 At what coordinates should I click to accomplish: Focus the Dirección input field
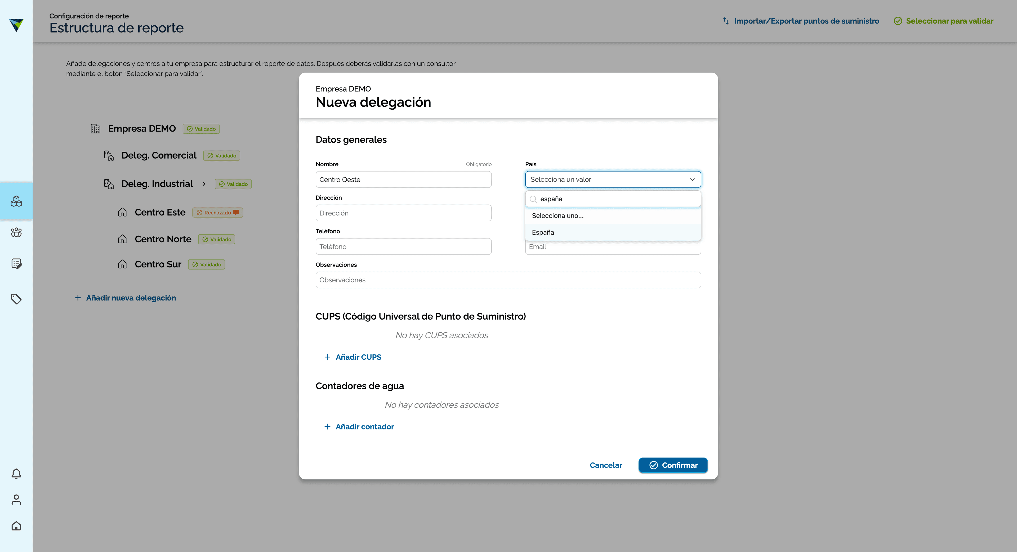(x=403, y=213)
